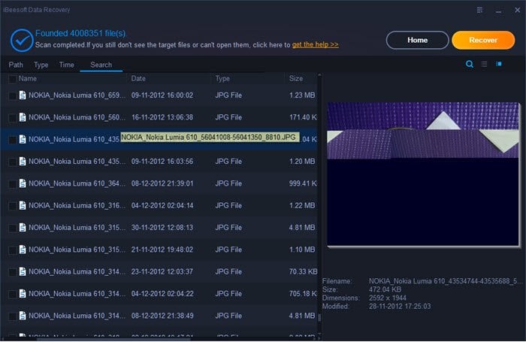Open the 'get the help >>' link
The image size is (526, 342).
(315, 44)
